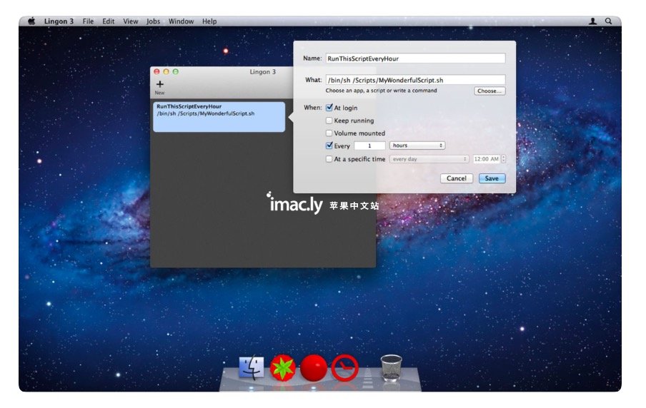Enable the Keep running checkbox
The image size is (646, 408).
pos(329,121)
